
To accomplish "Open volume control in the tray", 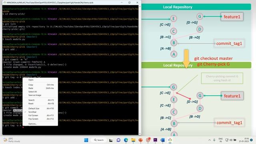I will click(231, 140).
